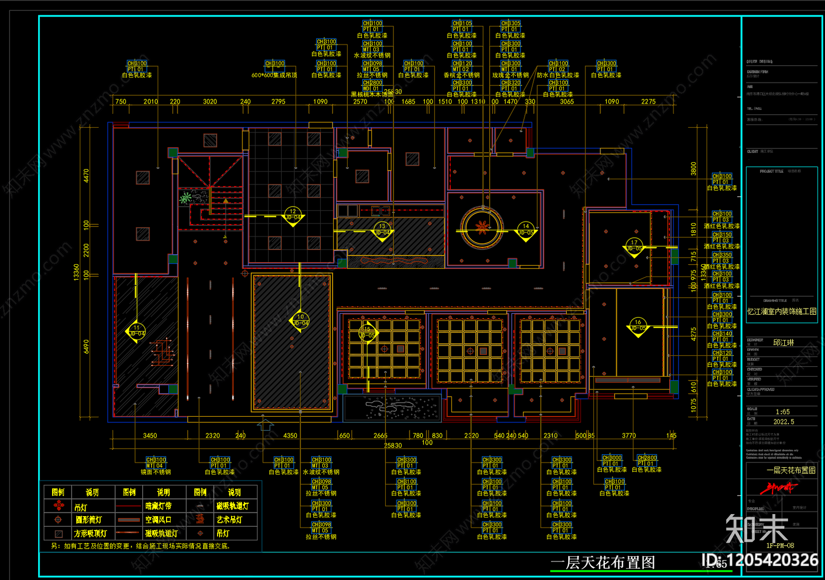
Task: Select section marker 13 JD-04
Action: [382, 230]
